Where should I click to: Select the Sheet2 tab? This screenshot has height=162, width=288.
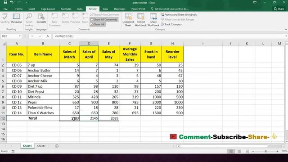[x=41, y=146]
